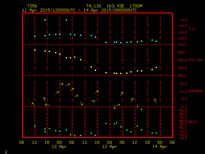Select the 14 Apr date marker
This screenshot has height=154, width=205.
(x=160, y=147)
